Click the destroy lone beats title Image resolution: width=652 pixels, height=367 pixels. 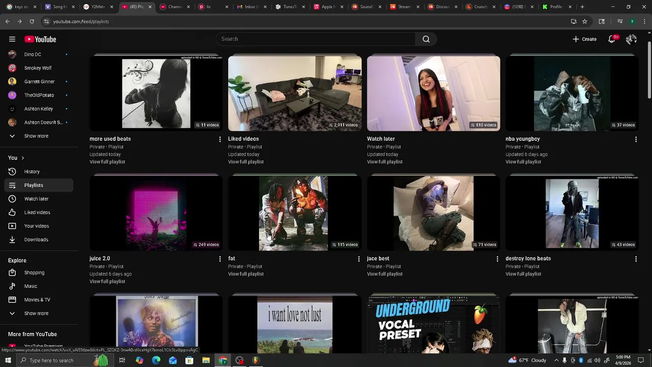(x=528, y=258)
